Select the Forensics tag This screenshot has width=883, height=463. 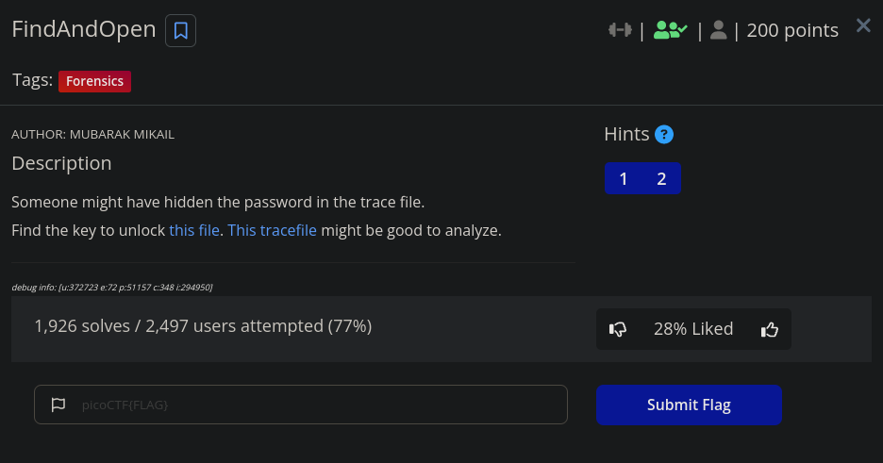click(x=94, y=81)
